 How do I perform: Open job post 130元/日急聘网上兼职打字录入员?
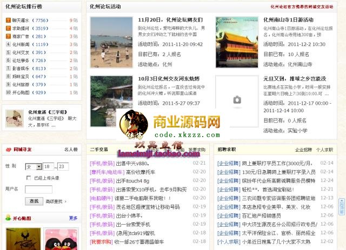click(x=279, y=172)
